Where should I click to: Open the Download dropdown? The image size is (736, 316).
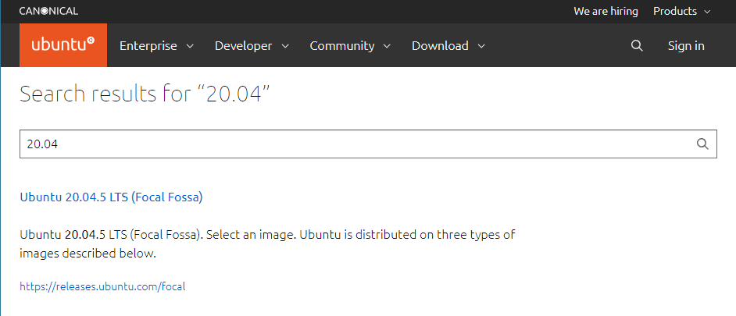tap(448, 45)
